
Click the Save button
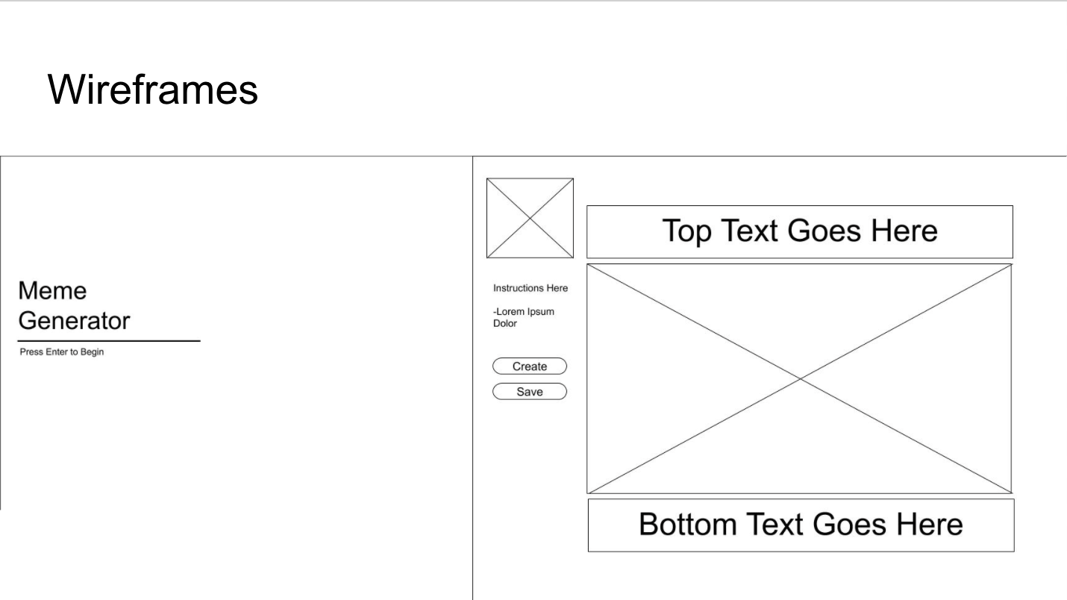[x=530, y=392]
